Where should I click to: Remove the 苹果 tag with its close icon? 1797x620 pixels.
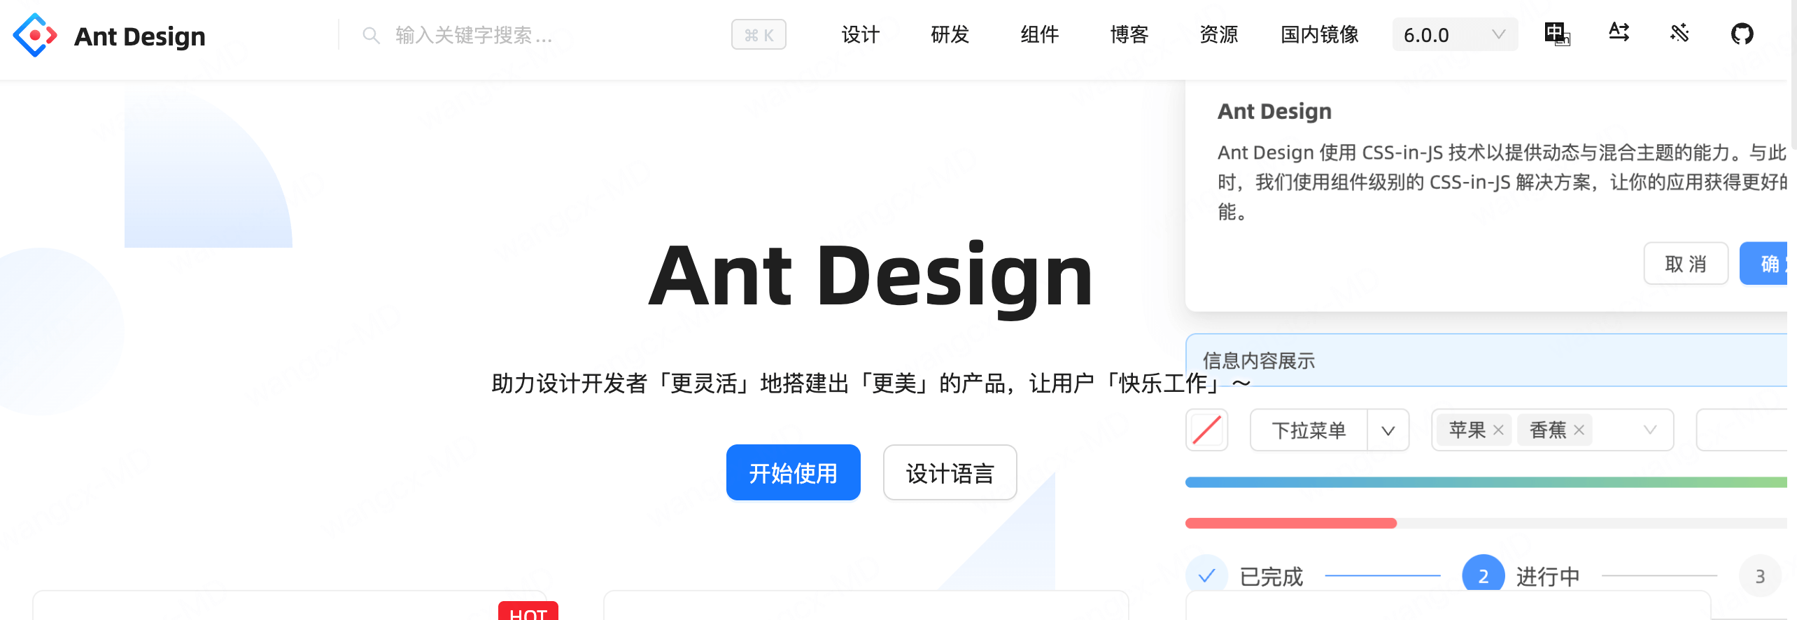click(1498, 430)
